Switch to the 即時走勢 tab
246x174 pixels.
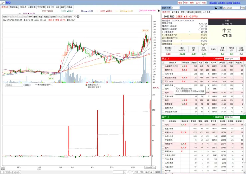click(14, 7)
